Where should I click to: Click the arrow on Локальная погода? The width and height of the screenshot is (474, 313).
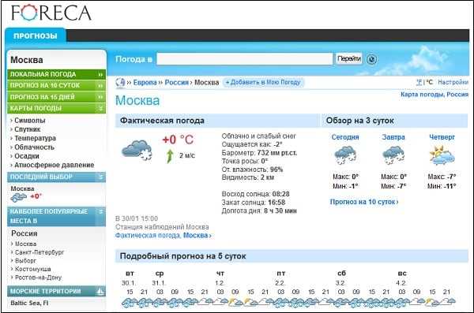(100, 75)
